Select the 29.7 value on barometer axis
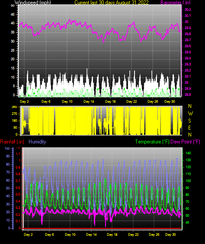 [188, 40]
